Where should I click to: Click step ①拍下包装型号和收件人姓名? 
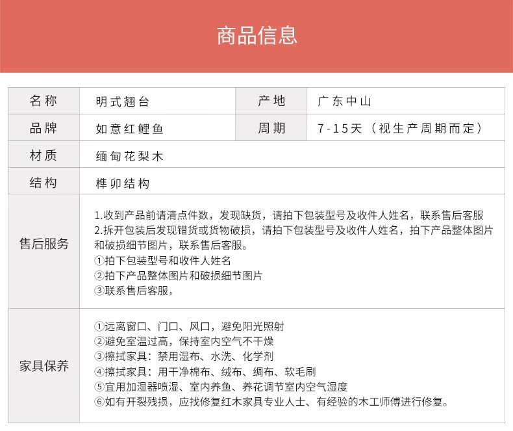(162, 261)
